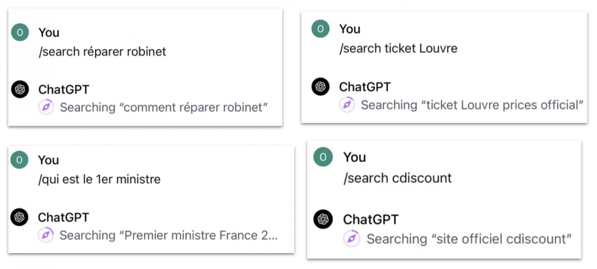Click the ChatGPT logo in the ministre chat
Viewport: 597px width, 269px height.
pos(19,217)
